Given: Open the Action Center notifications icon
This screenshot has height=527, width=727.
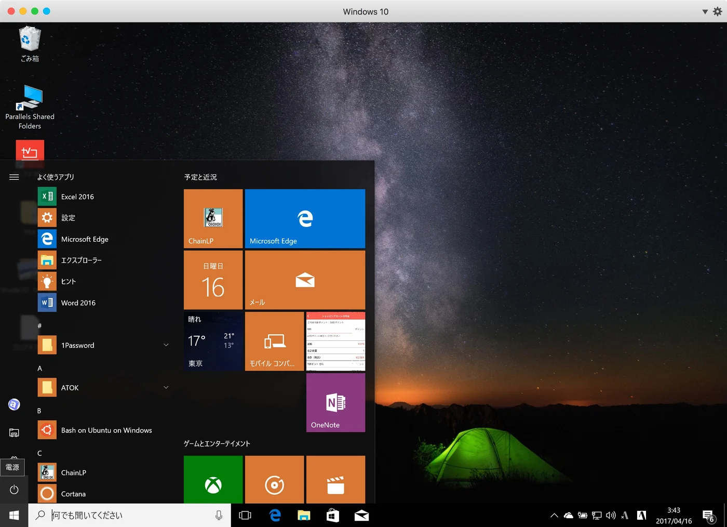Looking at the screenshot, I should coord(708,516).
